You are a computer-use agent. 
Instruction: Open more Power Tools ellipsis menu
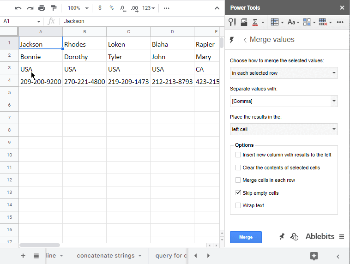[340, 22]
